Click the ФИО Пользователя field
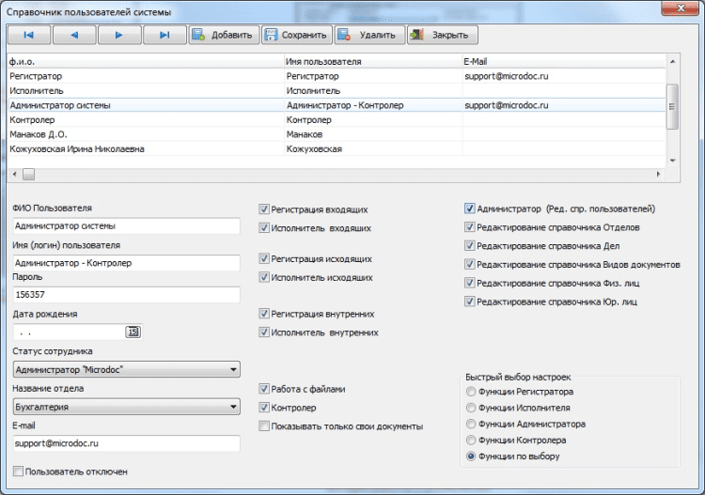The width and height of the screenshot is (705, 495). point(126,226)
